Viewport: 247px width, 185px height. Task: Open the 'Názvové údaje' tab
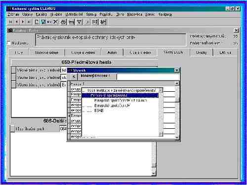46,53
